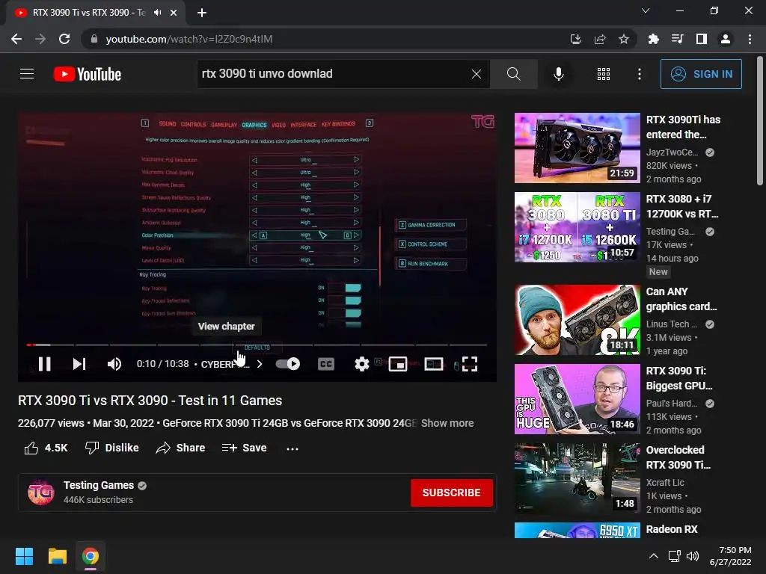
Task: Open a new browser tab
Action: pos(202,13)
